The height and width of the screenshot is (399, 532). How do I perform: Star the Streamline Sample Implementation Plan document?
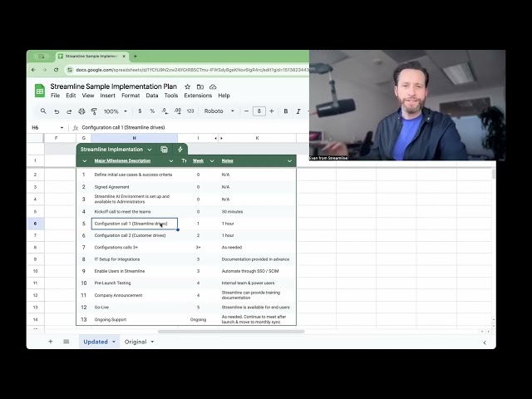(187, 86)
